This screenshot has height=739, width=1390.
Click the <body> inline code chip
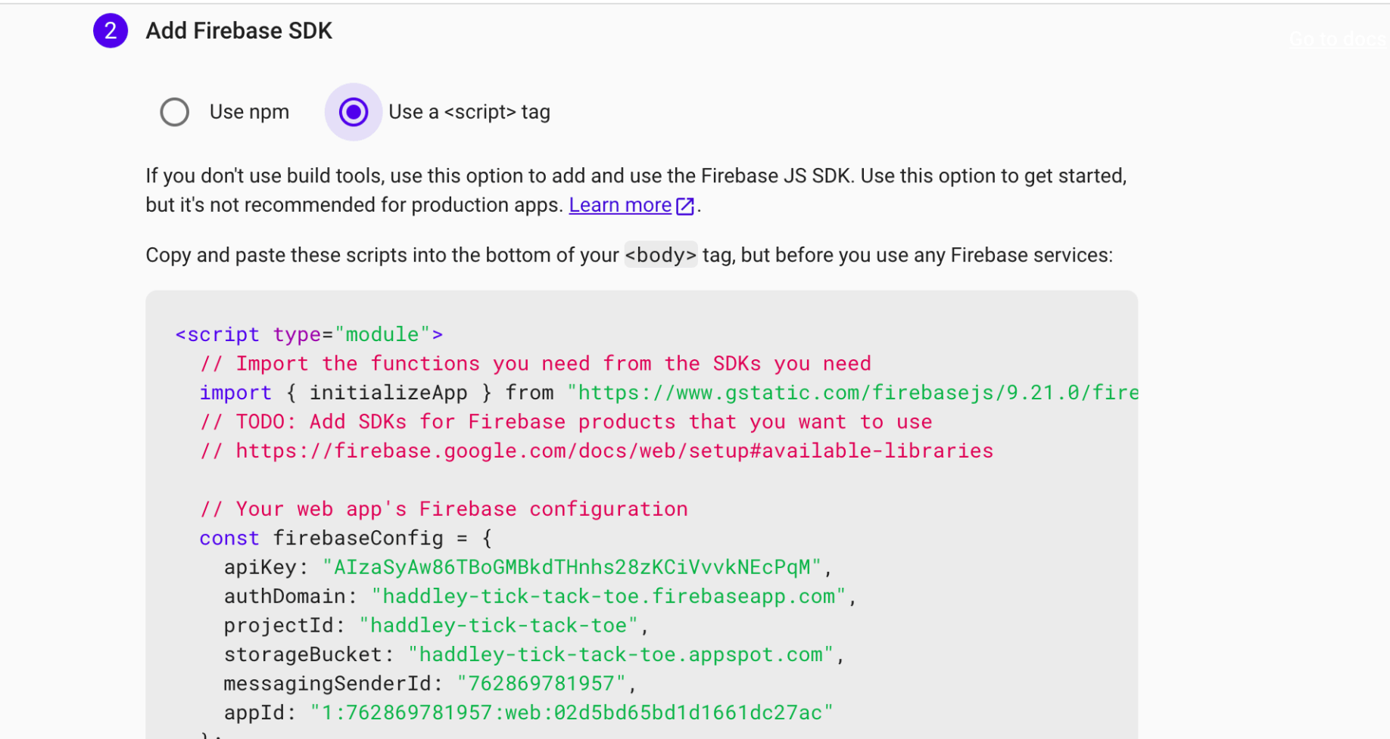click(x=660, y=255)
